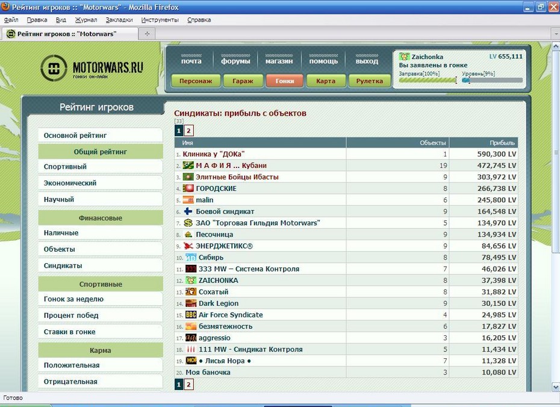This screenshot has height=407, width=560.
Task: Click the Air Force Syndicate emblem
Action: pos(191,314)
